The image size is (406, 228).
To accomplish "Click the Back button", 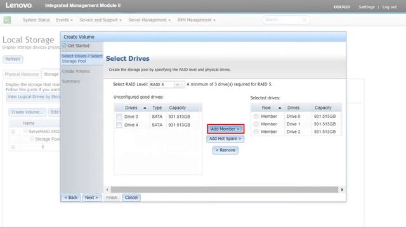I will [70, 198].
